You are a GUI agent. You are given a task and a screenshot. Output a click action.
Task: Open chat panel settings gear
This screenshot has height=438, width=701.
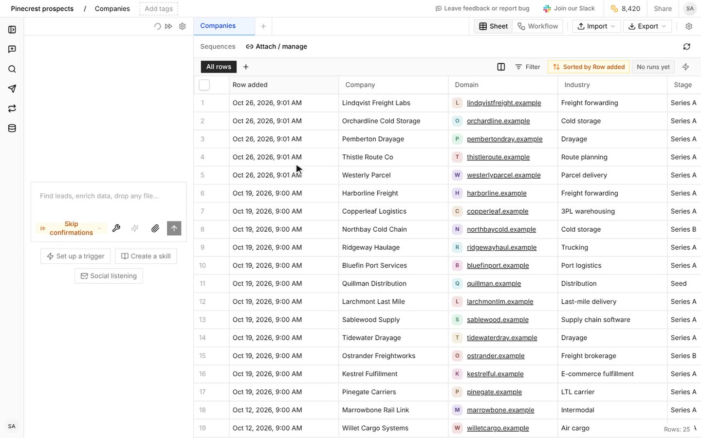(182, 26)
